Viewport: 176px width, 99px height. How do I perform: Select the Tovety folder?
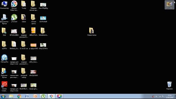(x=24, y=5)
